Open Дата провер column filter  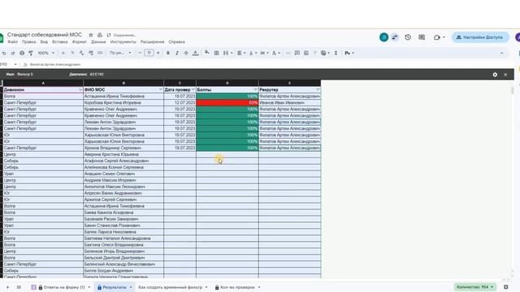[x=193, y=90]
